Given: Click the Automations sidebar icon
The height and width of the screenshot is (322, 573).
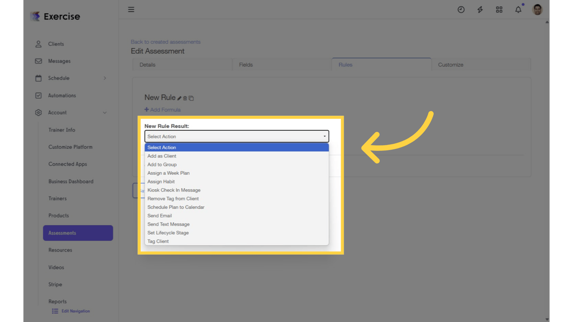Looking at the screenshot, I should point(38,95).
